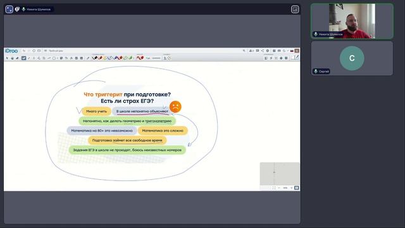Select the ellipse shape tool

click(x=54, y=58)
